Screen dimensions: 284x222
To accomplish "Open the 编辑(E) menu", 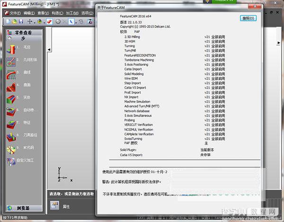I will click(29, 13).
